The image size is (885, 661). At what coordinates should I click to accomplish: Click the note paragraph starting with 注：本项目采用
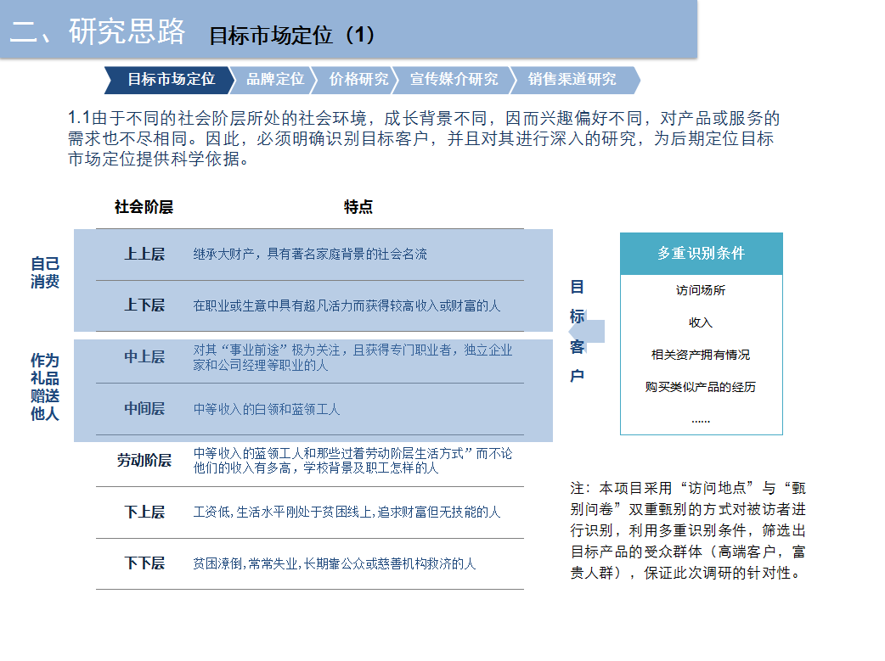688,530
